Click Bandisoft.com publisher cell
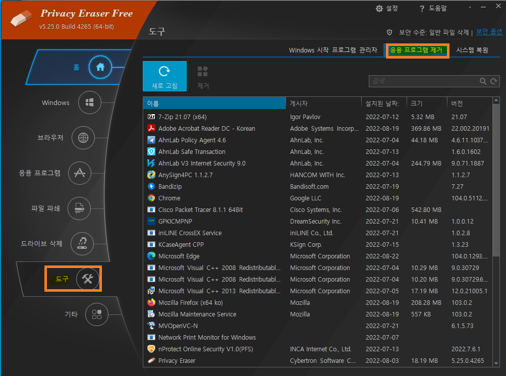 coord(309,187)
